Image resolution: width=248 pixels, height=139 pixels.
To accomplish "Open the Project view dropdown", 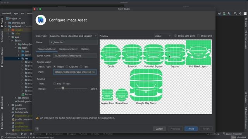I will coord(20,19).
